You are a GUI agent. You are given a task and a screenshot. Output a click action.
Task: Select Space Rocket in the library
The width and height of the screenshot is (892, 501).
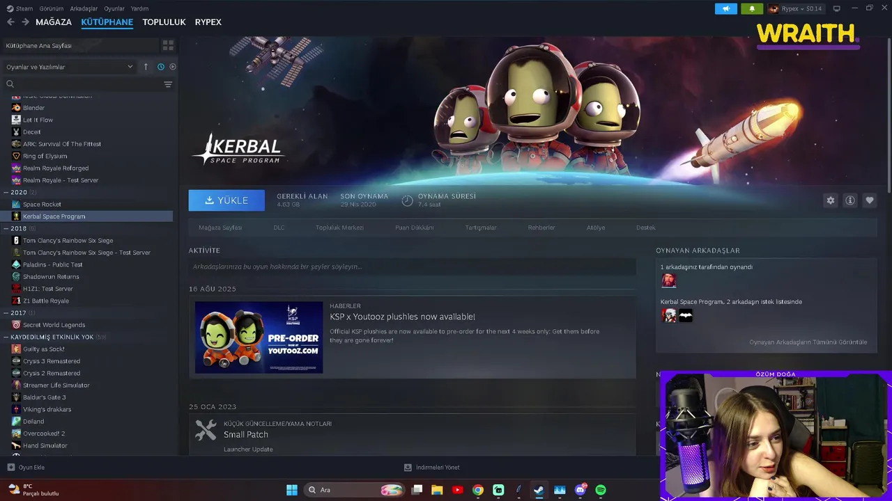[42, 204]
